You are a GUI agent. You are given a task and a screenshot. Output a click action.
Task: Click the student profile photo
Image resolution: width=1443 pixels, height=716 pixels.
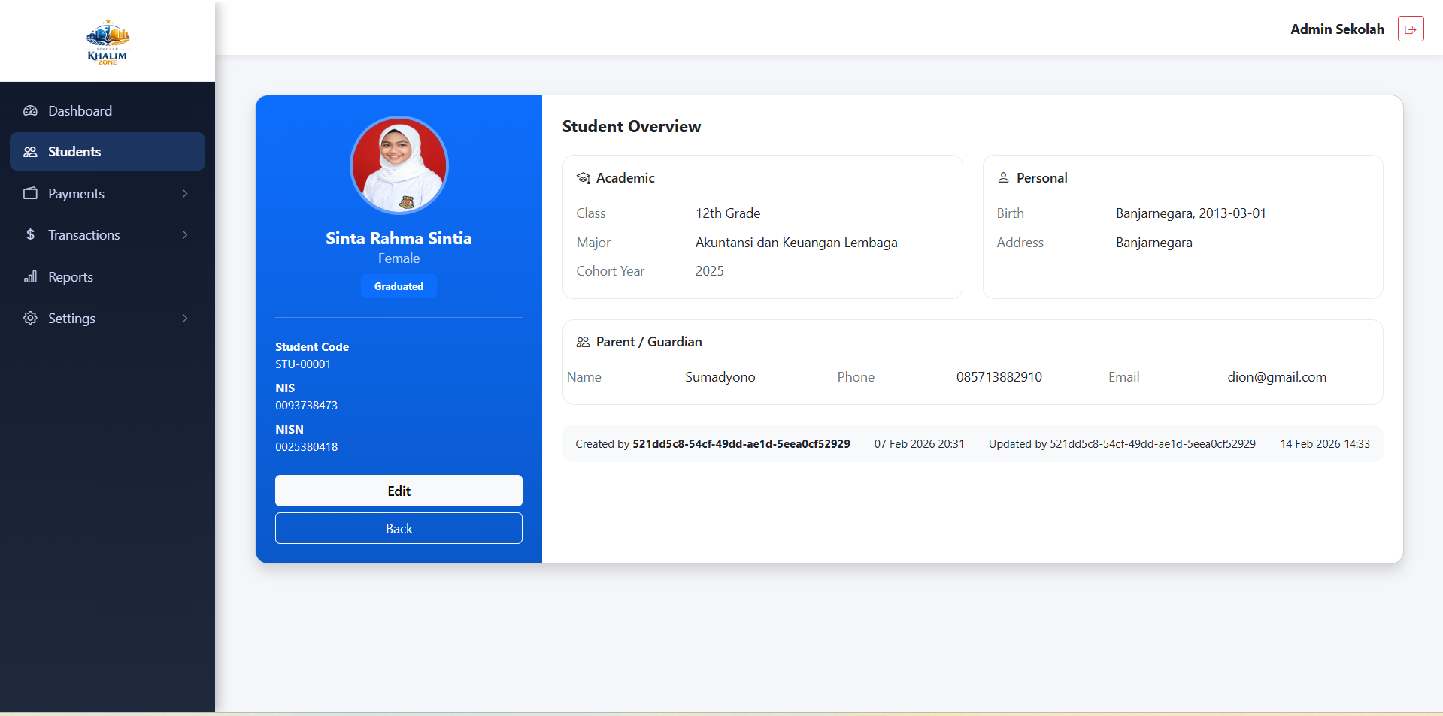point(399,165)
